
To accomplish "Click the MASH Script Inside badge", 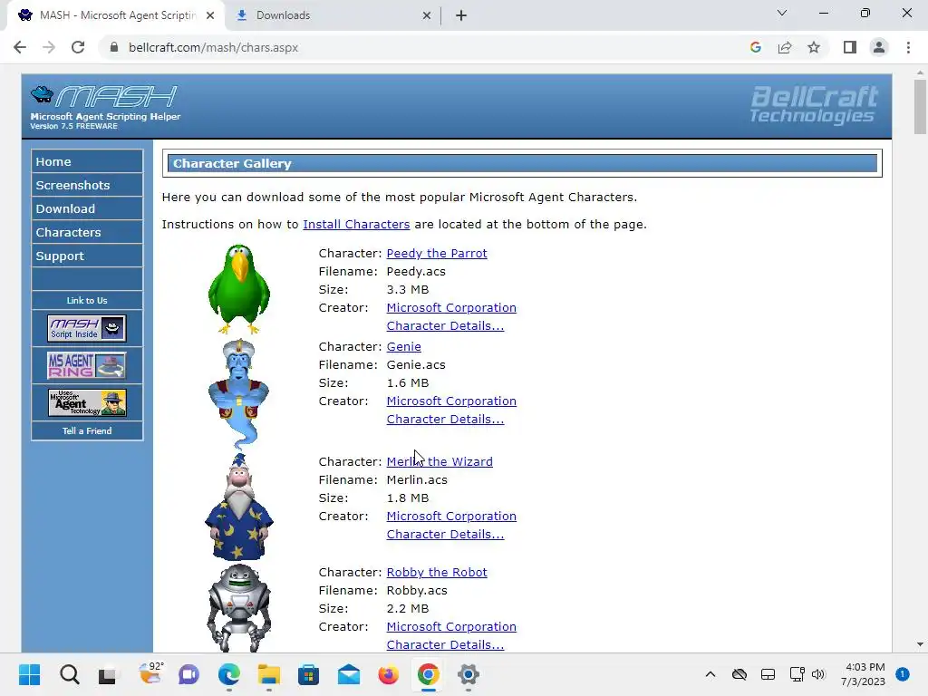I will pyautogui.click(x=87, y=328).
